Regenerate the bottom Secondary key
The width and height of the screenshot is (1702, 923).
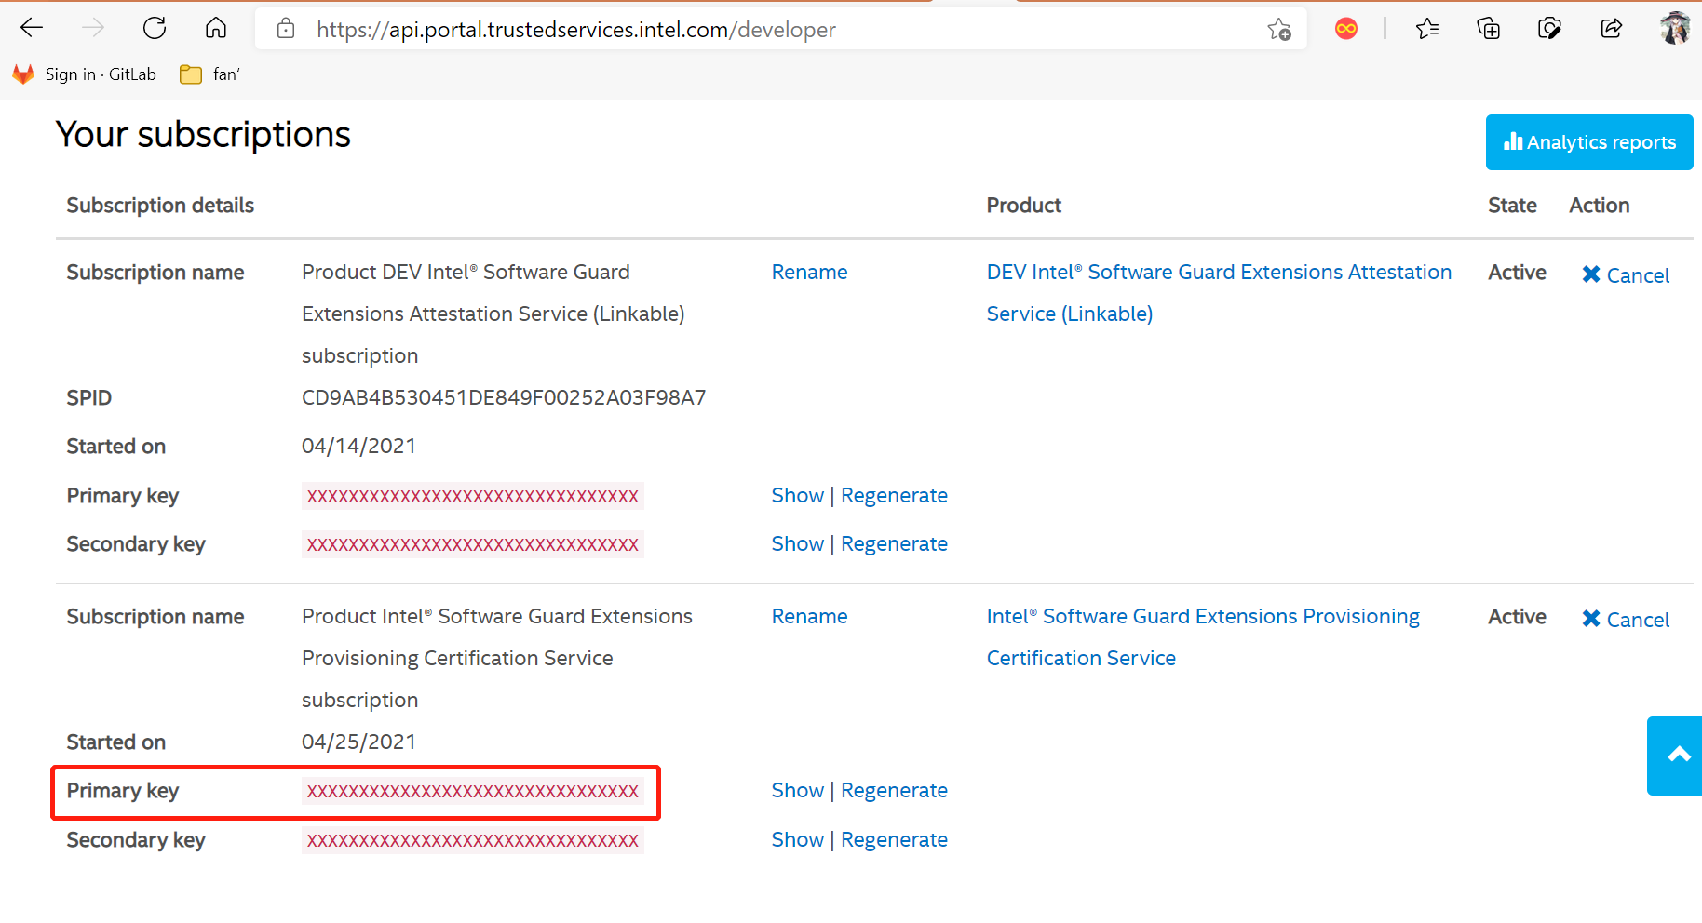894,839
